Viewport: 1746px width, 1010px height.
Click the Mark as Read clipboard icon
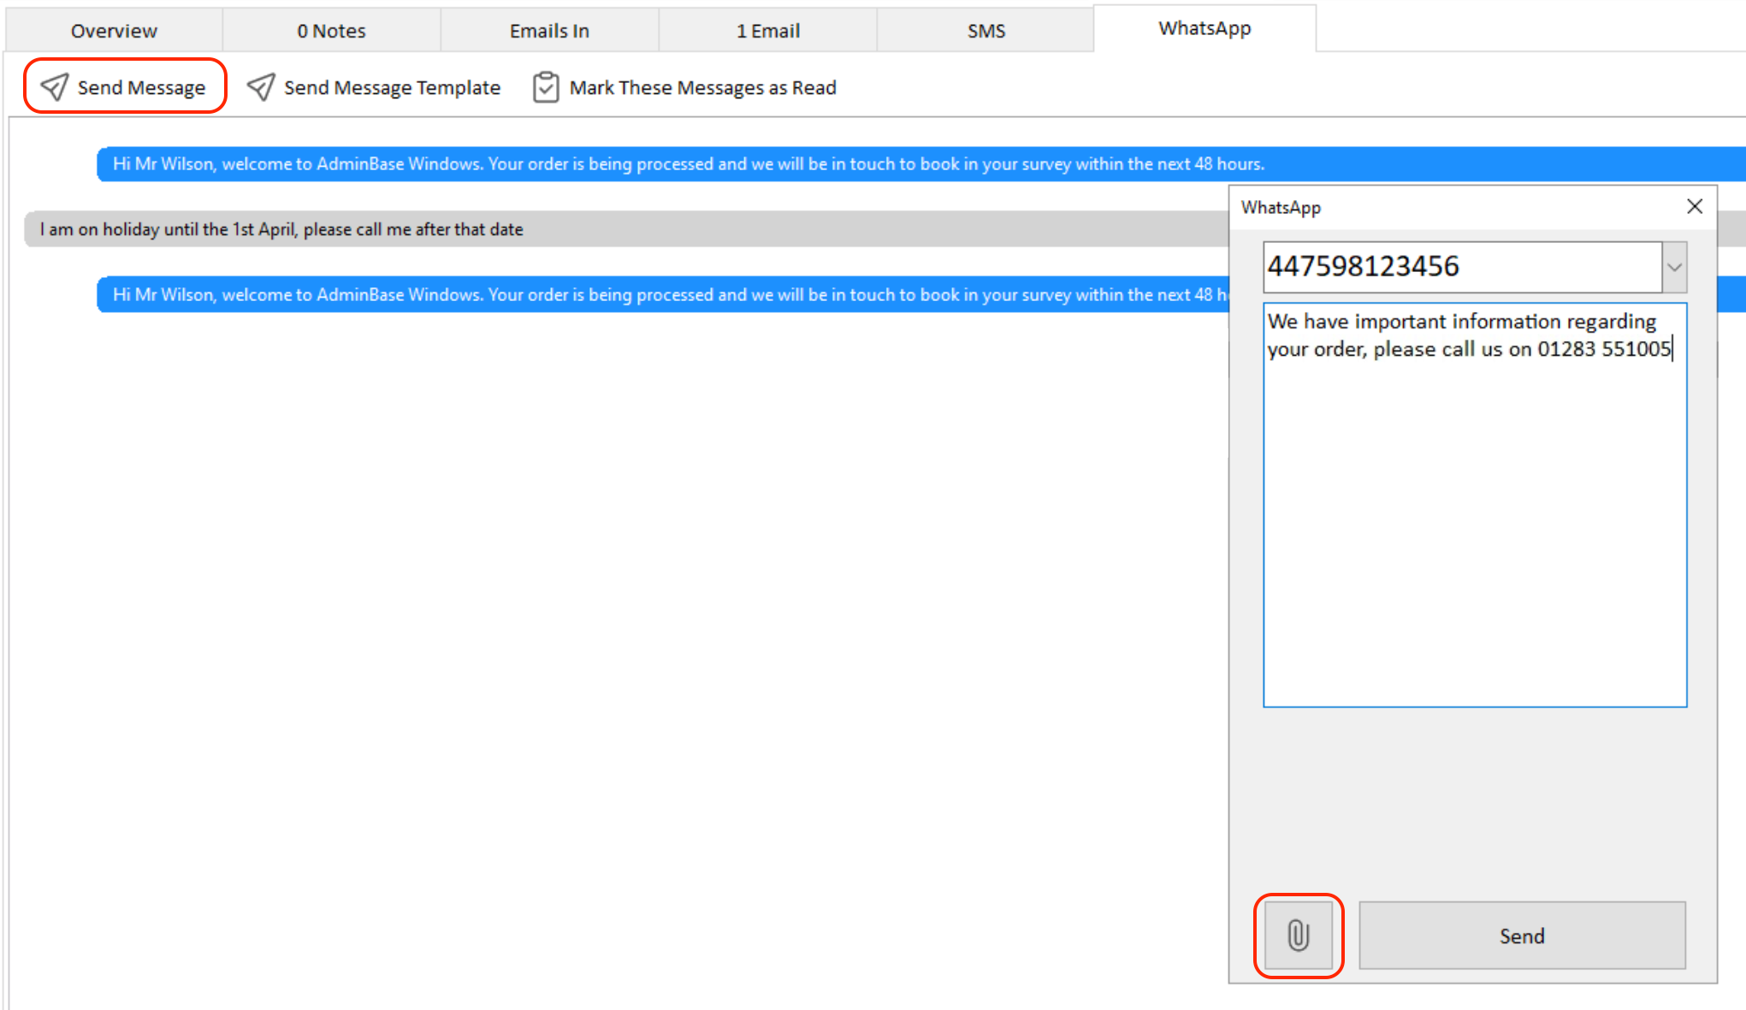point(546,87)
